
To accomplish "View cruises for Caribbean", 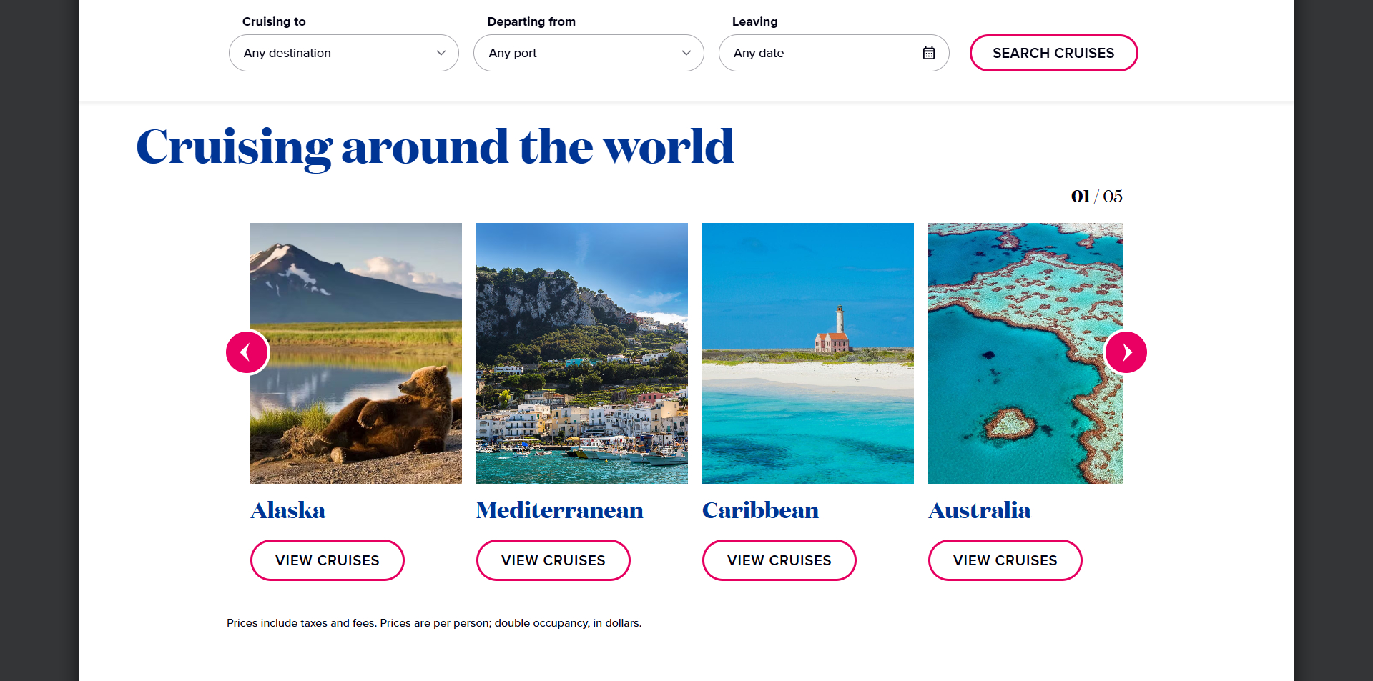I will coord(779,560).
